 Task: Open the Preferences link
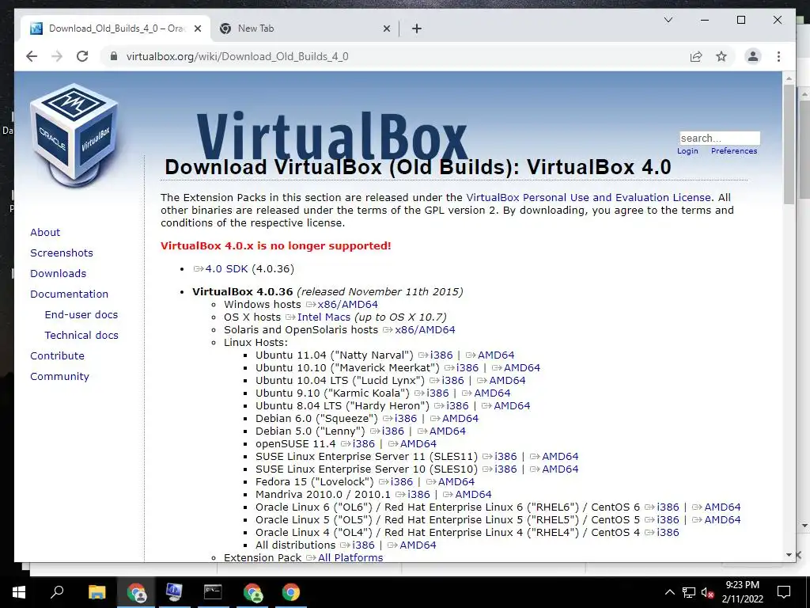734,151
